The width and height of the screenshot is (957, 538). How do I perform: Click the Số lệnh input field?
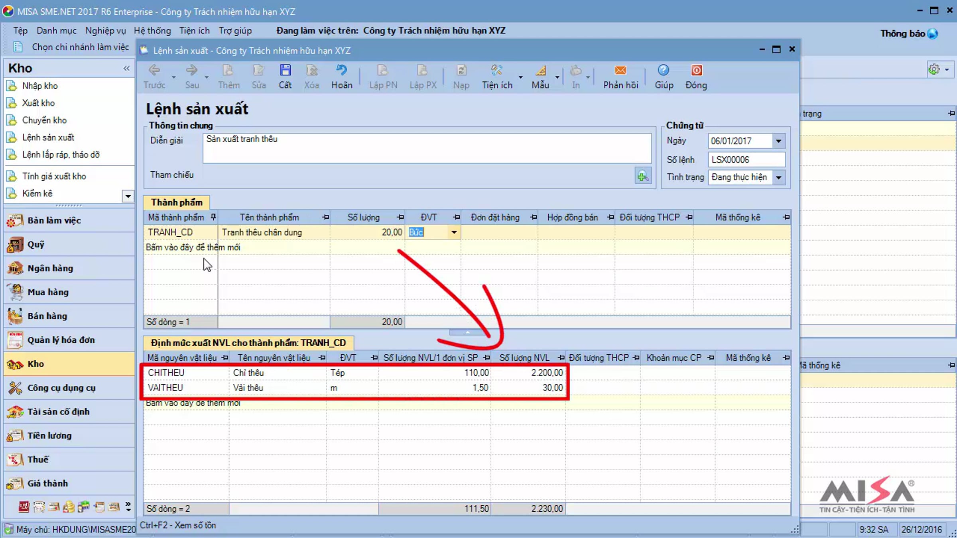(x=746, y=160)
